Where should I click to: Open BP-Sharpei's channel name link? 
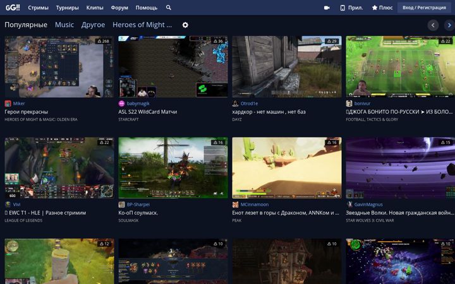tap(138, 204)
